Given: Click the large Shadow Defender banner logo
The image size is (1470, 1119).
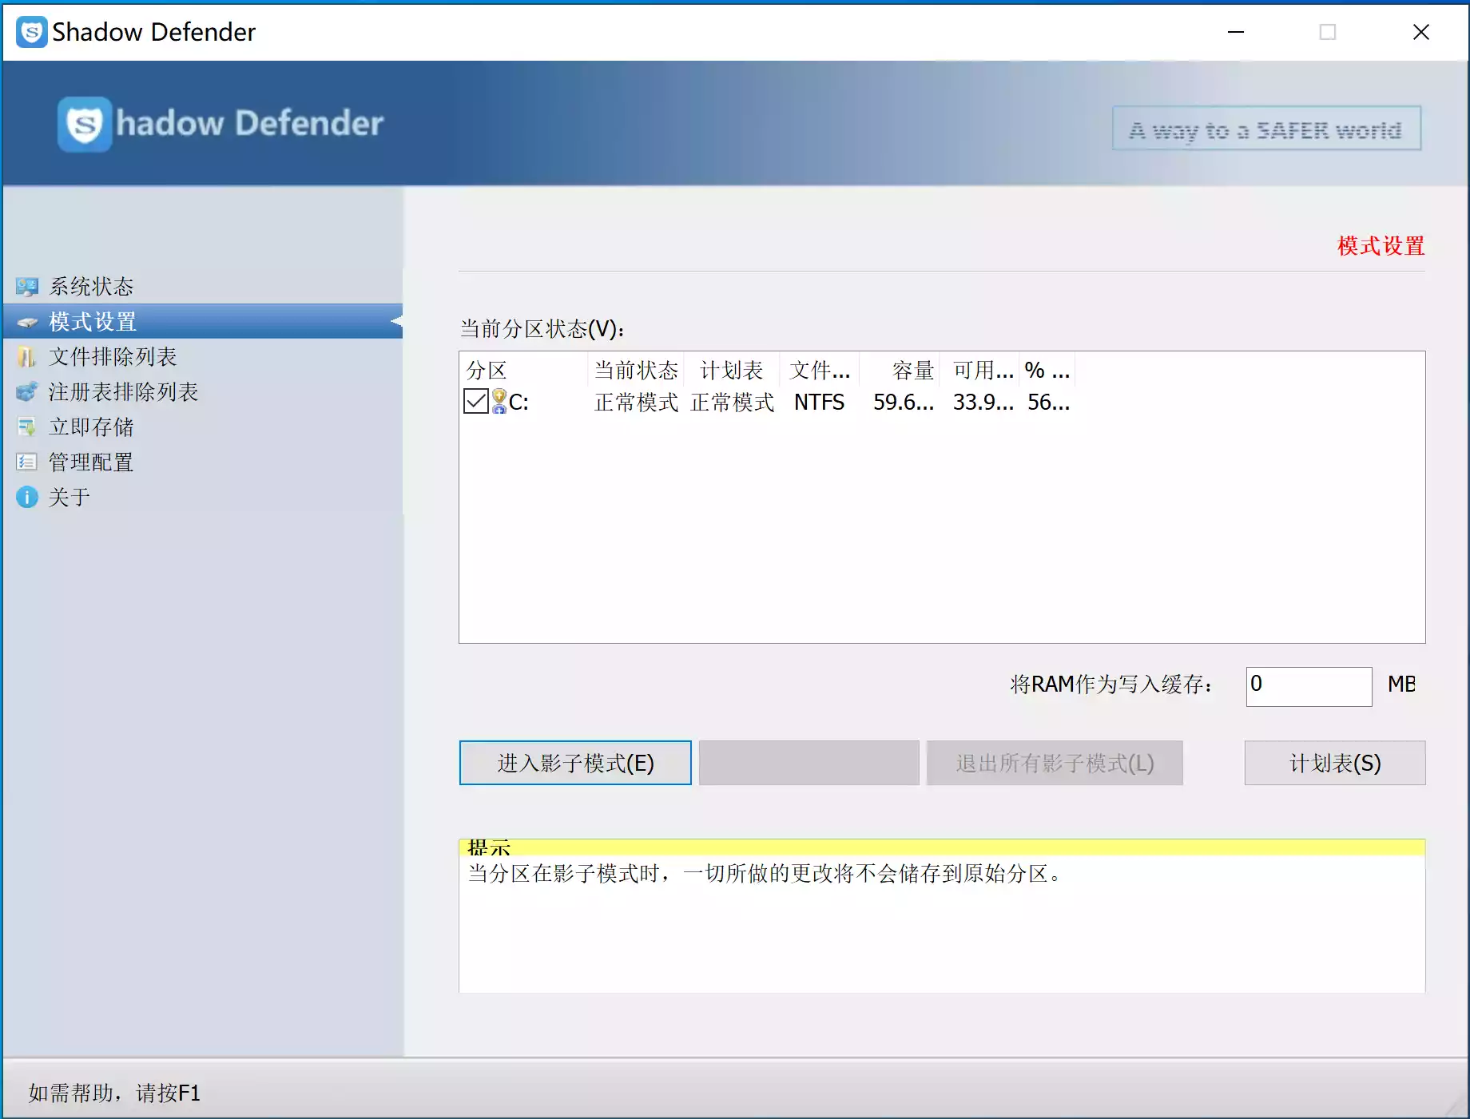Looking at the screenshot, I should (x=85, y=125).
